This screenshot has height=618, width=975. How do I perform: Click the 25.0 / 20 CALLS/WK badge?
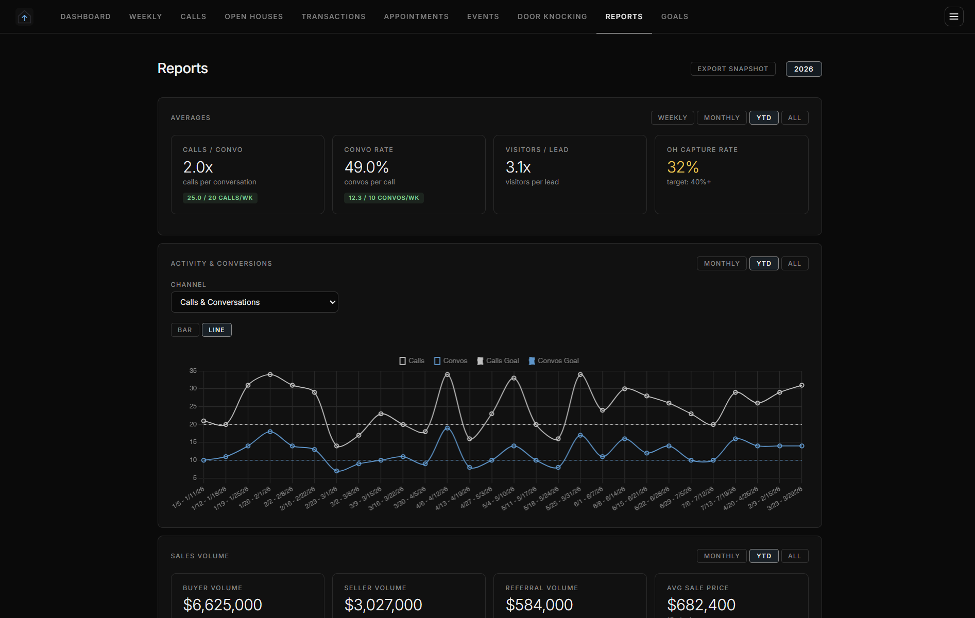220,198
